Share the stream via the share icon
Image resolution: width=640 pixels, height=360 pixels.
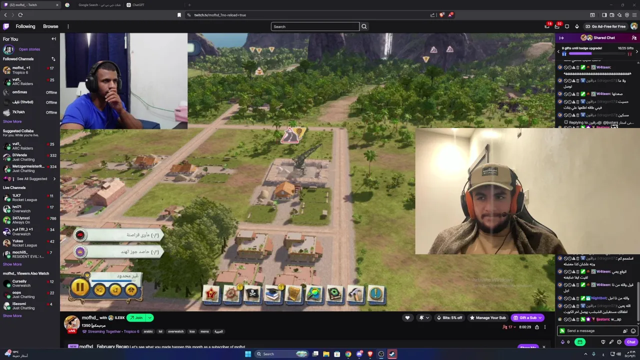click(537, 327)
